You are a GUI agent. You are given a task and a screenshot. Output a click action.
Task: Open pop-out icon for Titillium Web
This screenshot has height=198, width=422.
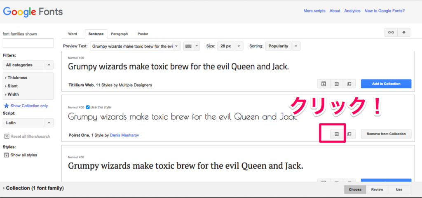[x=349, y=84]
